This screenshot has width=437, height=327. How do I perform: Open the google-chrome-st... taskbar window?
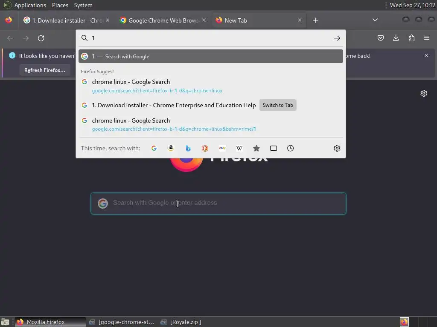(122, 322)
